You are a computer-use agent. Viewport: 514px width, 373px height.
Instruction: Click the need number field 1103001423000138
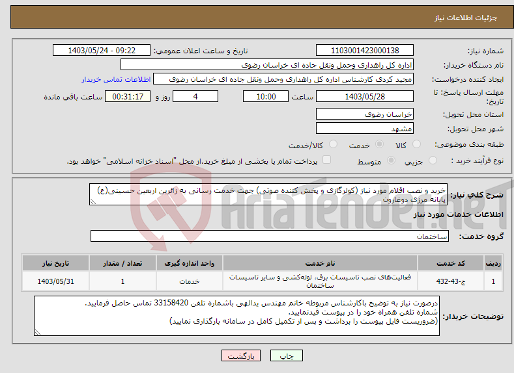365,50
